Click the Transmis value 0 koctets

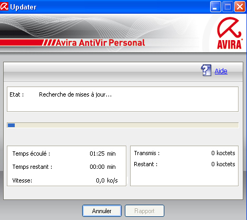[223, 153]
